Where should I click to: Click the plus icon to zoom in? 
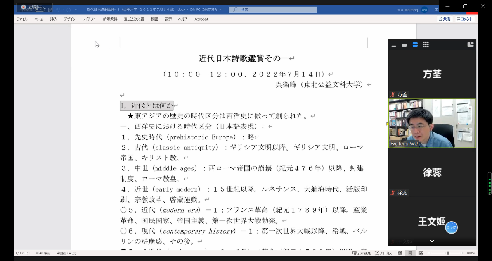point(462,253)
